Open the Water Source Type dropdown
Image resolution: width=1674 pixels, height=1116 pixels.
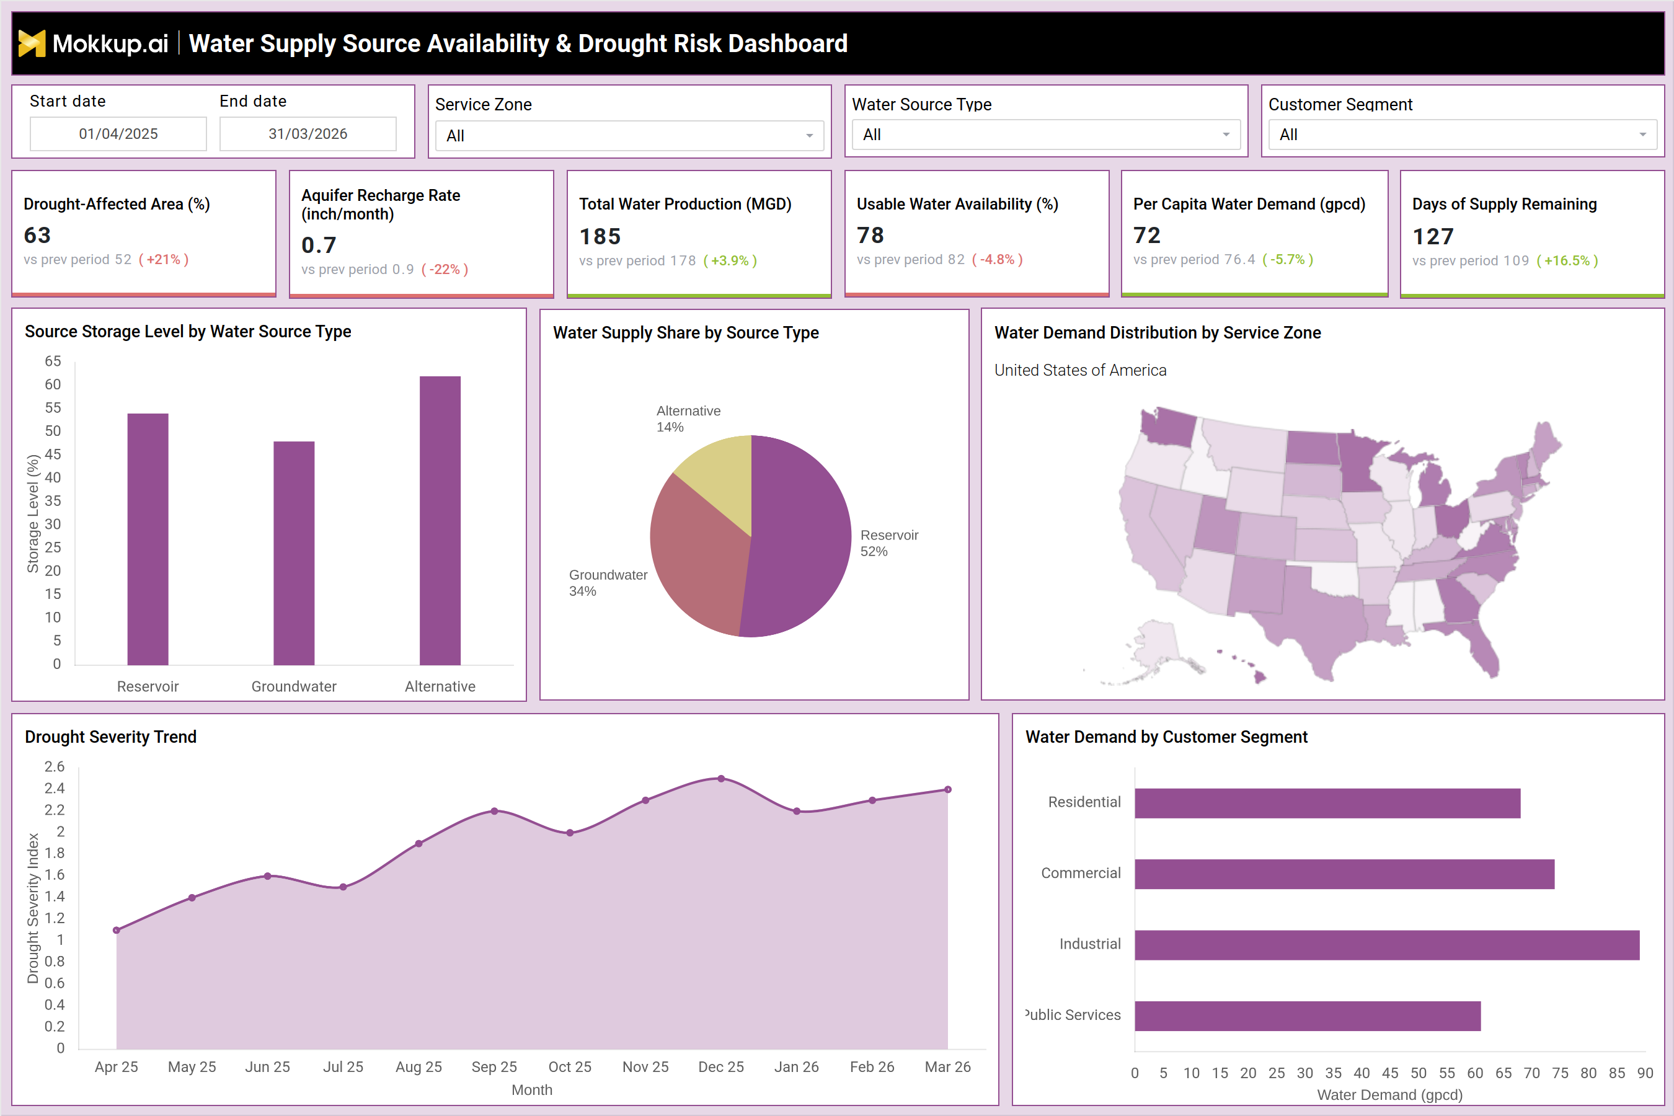click(x=1045, y=135)
